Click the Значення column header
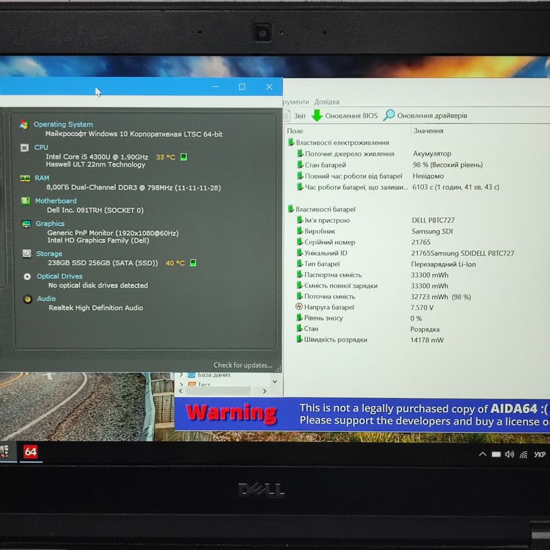Viewport: 550px width, 550px height. point(428,131)
